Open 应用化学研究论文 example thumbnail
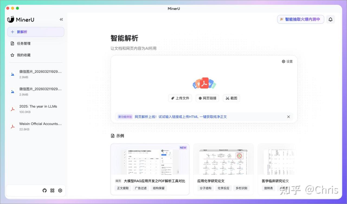This screenshot has height=204, width=347. [223, 162]
